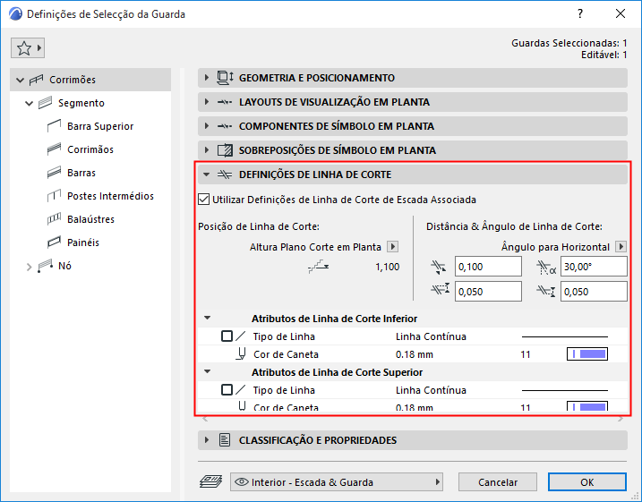The width and height of the screenshot is (642, 502).
Task: Select Postes Intermédios component
Action: [110, 196]
